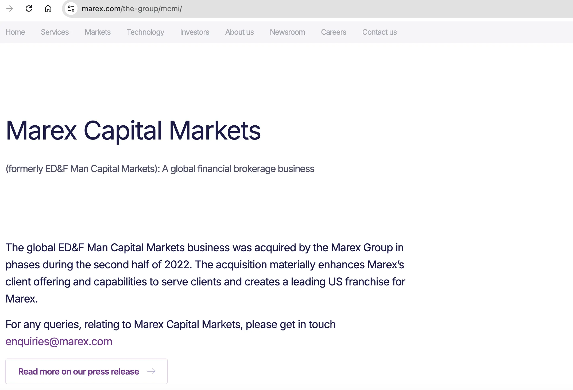Click Read more on our press release
This screenshot has height=390, width=573.
point(87,371)
